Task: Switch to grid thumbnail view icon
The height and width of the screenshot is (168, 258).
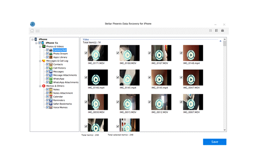Action: coord(210,31)
